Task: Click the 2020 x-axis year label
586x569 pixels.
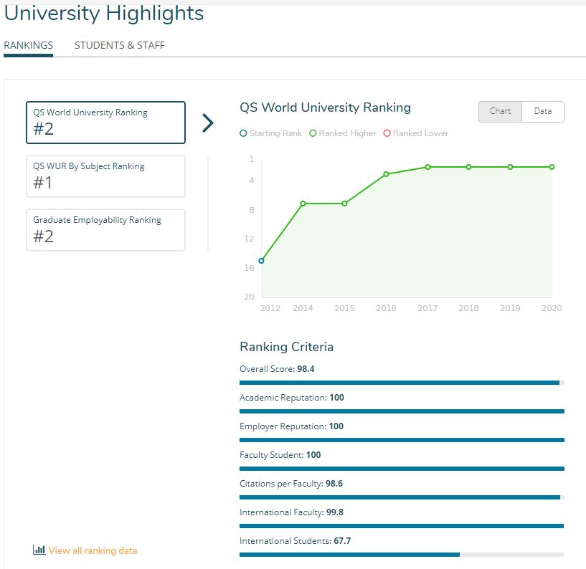Action: [x=552, y=308]
